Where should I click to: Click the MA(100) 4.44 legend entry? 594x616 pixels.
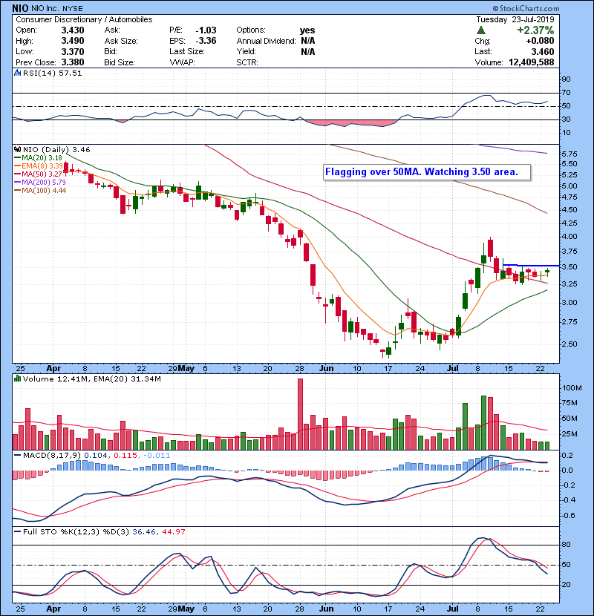(x=40, y=191)
